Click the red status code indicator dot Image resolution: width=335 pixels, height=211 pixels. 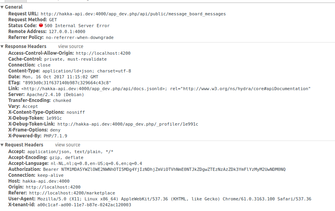click(41, 25)
